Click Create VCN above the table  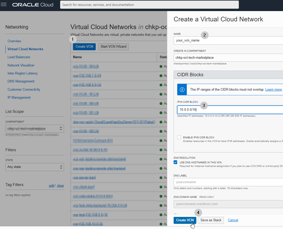click(84, 47)
